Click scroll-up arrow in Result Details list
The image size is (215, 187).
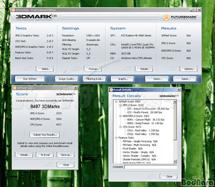[x=175, y=101]
